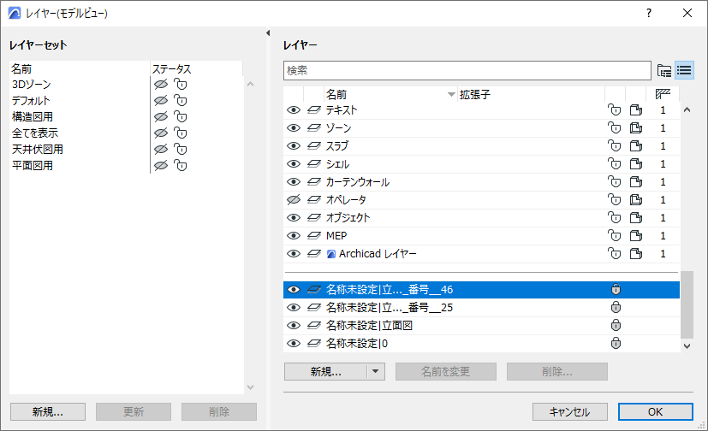The height and width of the screenshot is (431, 708).
Task: Click 名前 header in layer set list
Action: [21, 69]
